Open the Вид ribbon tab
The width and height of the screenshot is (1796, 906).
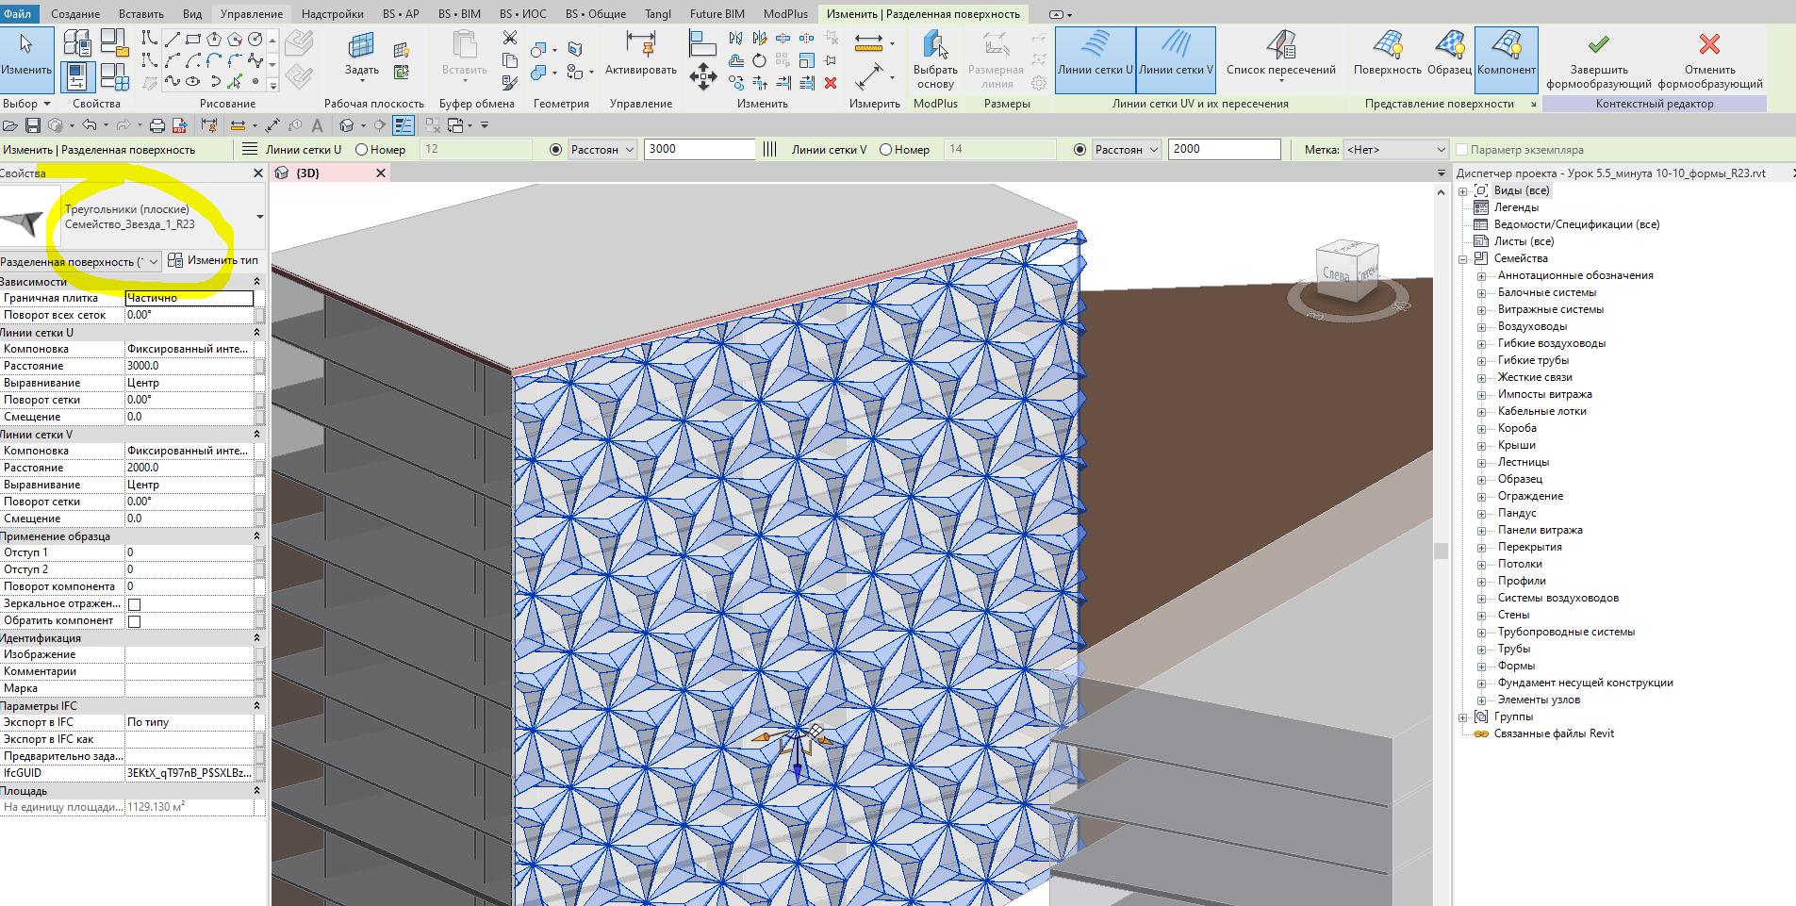(x=192, y=14)
